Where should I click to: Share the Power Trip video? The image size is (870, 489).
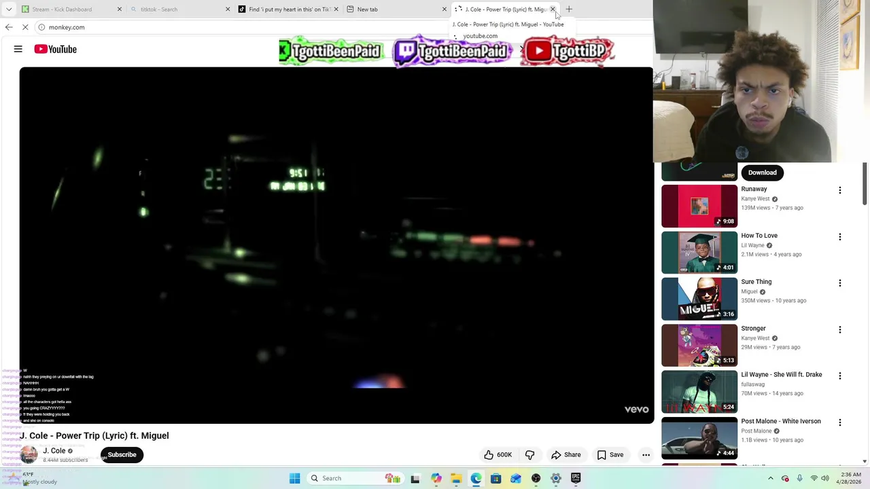click(x=566, y=455)
